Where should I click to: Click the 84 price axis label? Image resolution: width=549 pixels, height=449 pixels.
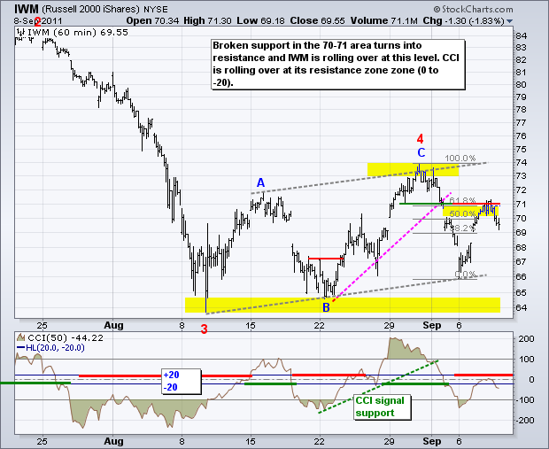(x=521, y=35)
